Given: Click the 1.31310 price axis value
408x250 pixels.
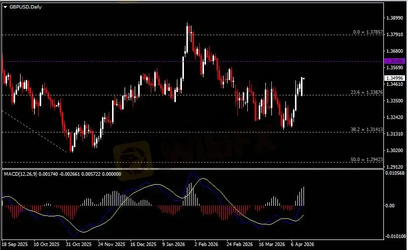Looking at the screenshot, I should click(394, 134).
